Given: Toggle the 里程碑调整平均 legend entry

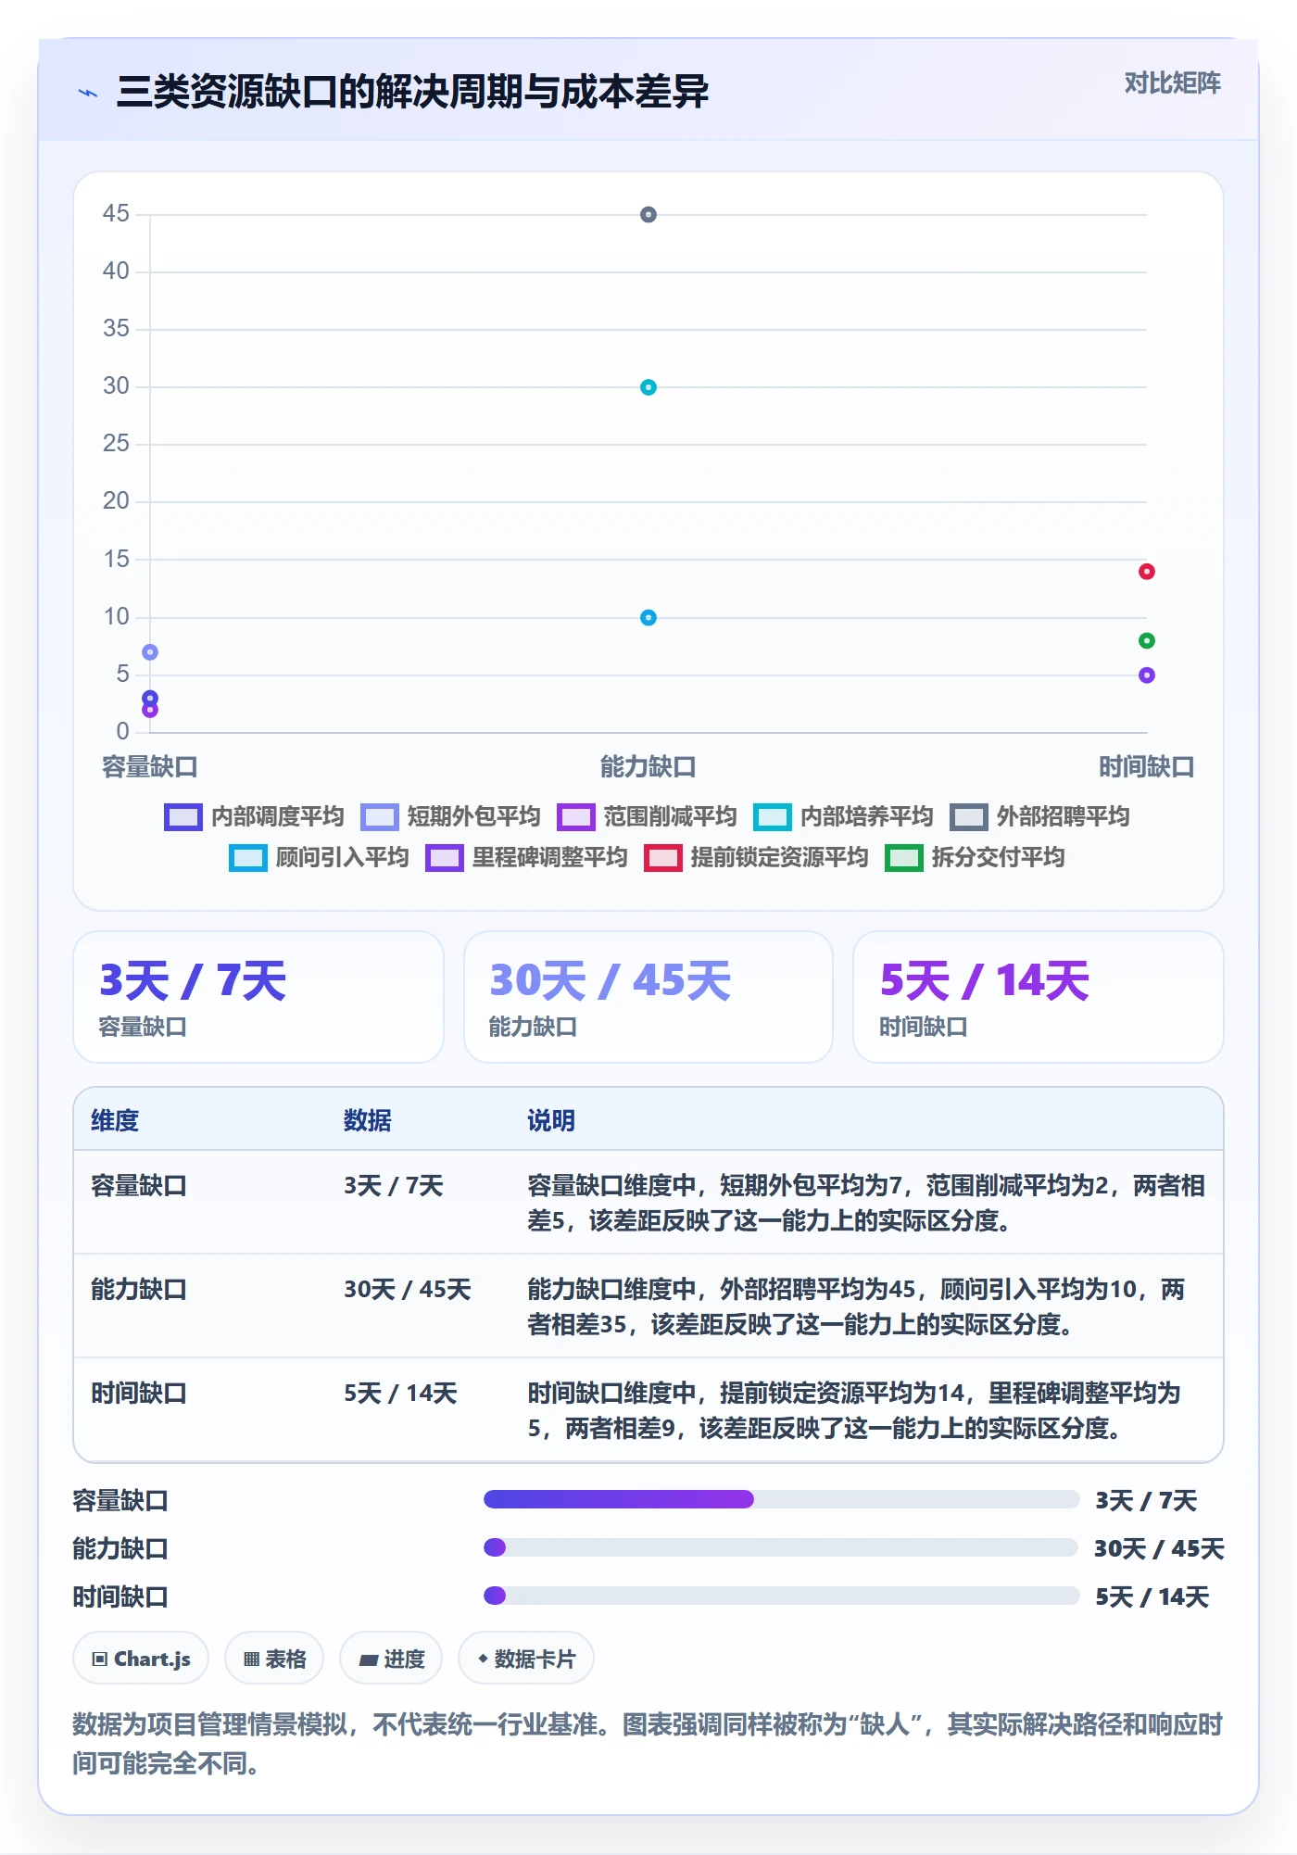Looking at the screenshot, I should tap(526, 857).
